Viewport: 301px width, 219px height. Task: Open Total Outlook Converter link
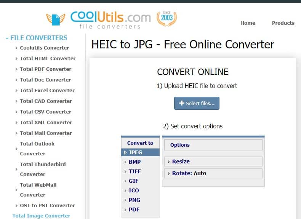pyautogui.click(x=37, y=149)
